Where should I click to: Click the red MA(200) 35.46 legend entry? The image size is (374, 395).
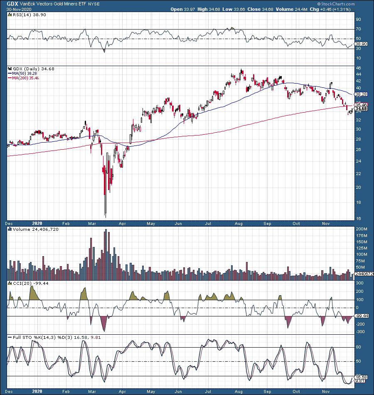coord(23,78)
